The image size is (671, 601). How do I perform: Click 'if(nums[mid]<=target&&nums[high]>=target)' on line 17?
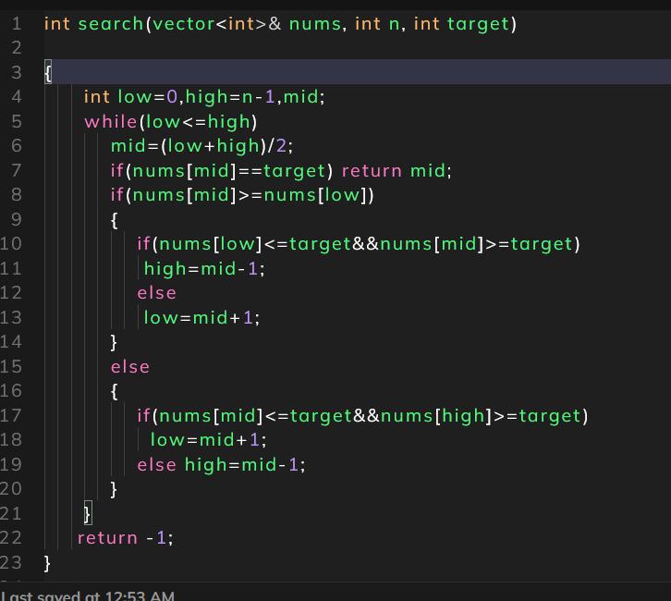(x=362, y=416)
